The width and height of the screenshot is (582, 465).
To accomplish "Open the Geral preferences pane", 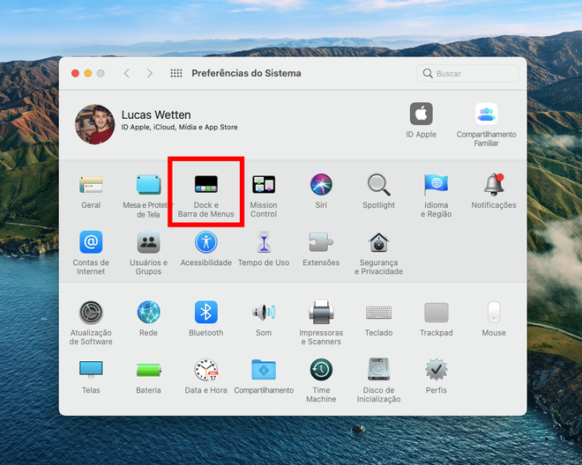I will [91, 185].
